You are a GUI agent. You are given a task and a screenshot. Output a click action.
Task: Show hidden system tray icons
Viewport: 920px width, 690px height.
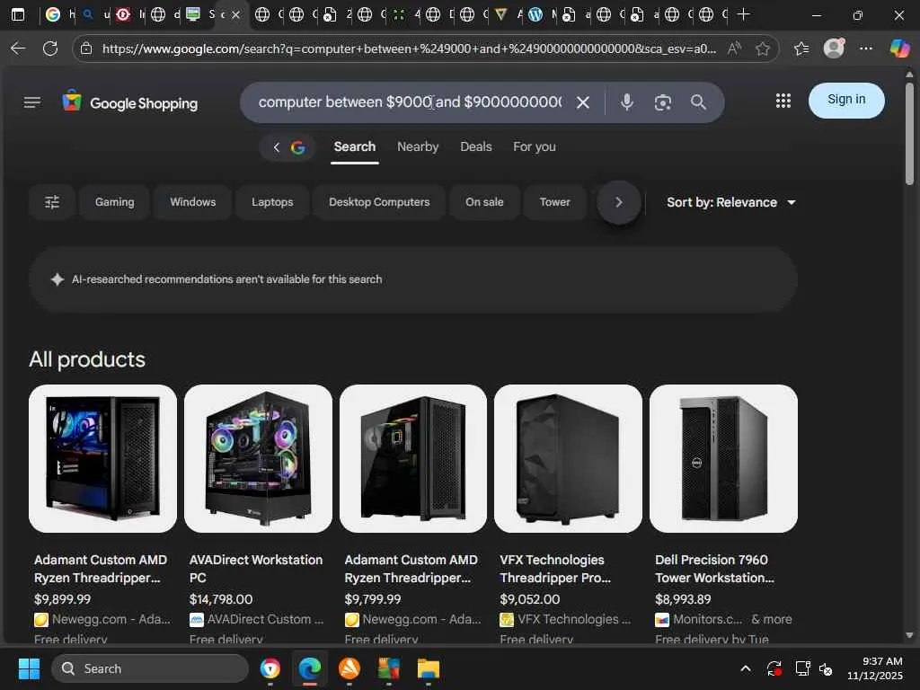click(745, 668)
